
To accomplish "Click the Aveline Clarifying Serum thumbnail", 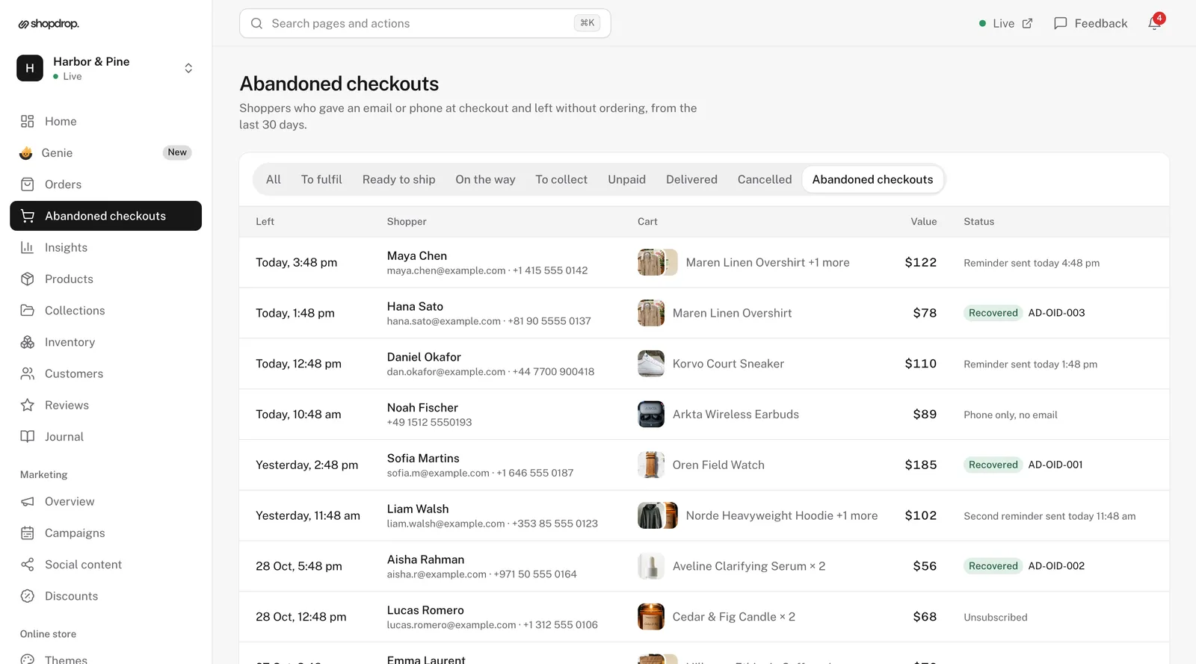I will (650, 566).
